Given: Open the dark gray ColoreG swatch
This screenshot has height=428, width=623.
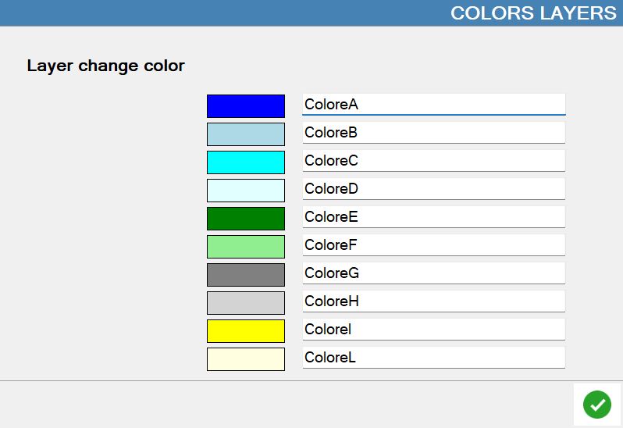Looking at the screenshot, I should pos(246,275).
